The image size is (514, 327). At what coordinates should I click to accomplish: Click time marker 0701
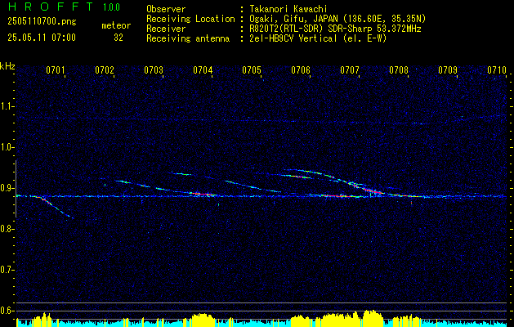click(55, 69)
